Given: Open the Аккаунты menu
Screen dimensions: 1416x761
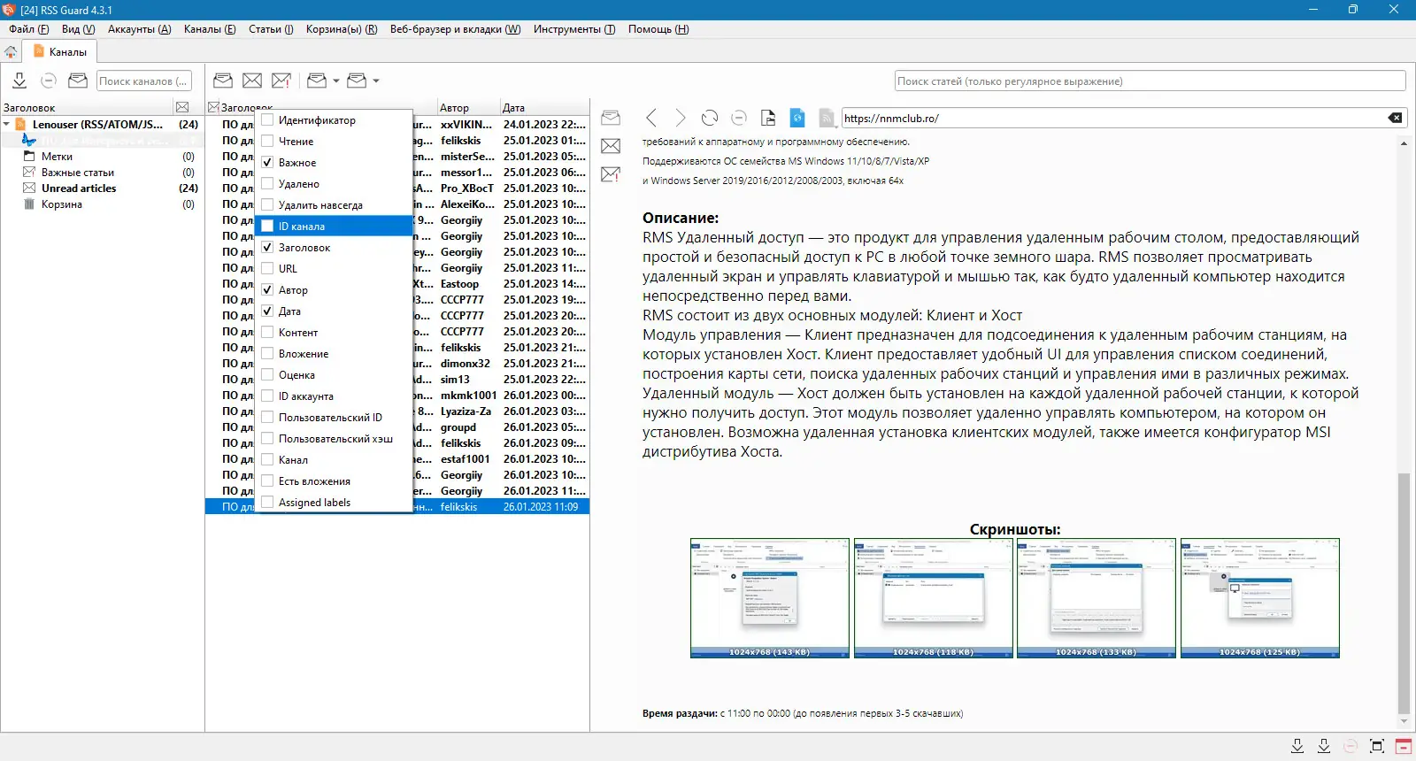Looking at the screenshot, I should coord(140,29).
